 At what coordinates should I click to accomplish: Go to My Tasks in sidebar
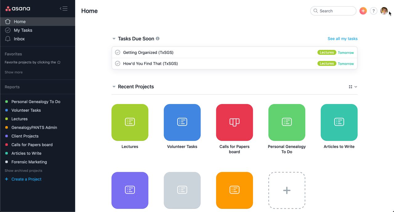pos(23,30)
